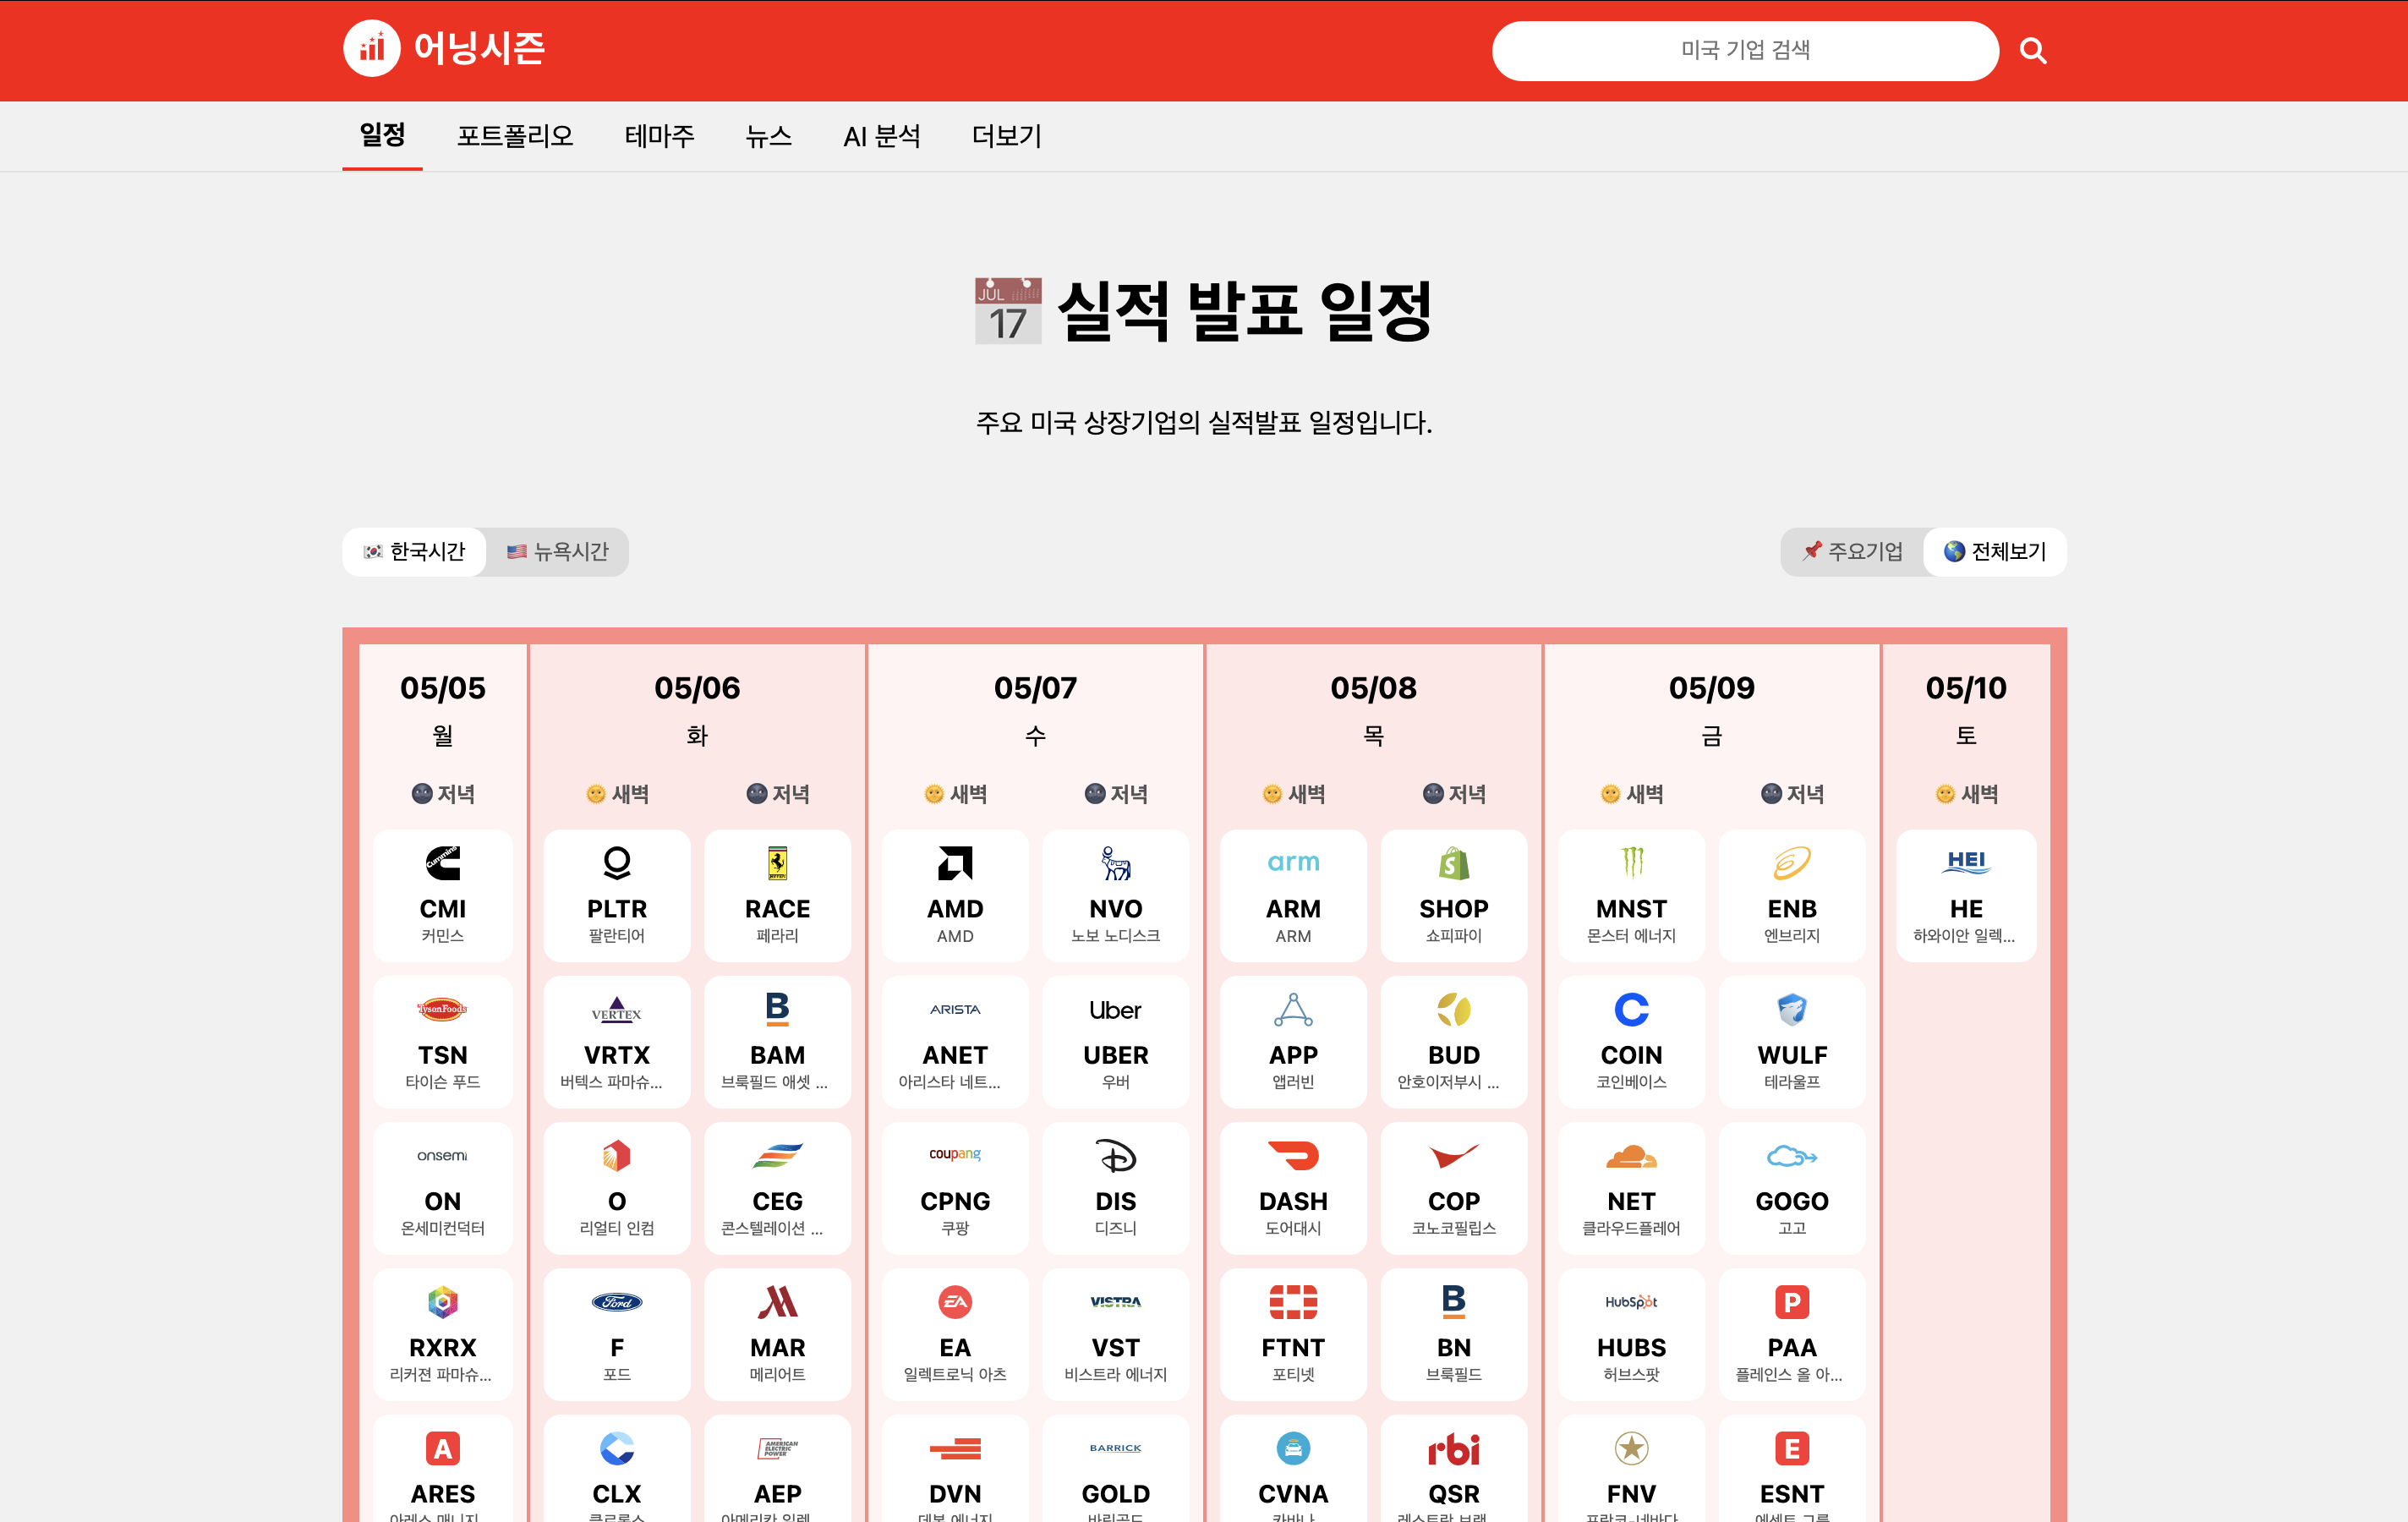Click the 05/09 date header
Screen dimensions: 2408x1522
click(1711, 688)
